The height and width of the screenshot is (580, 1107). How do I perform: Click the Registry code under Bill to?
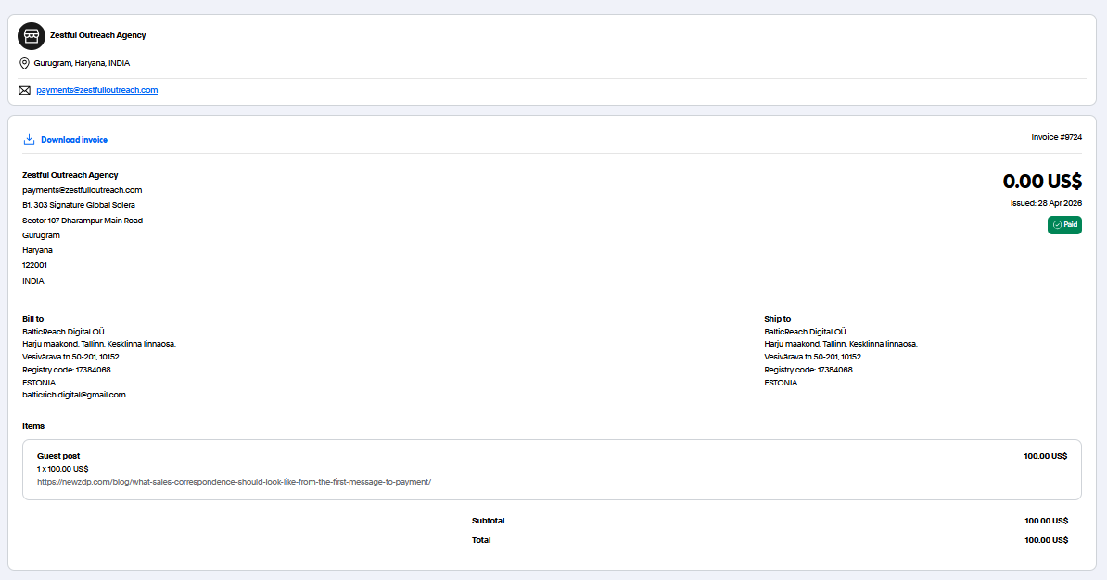tap(67, 370)
